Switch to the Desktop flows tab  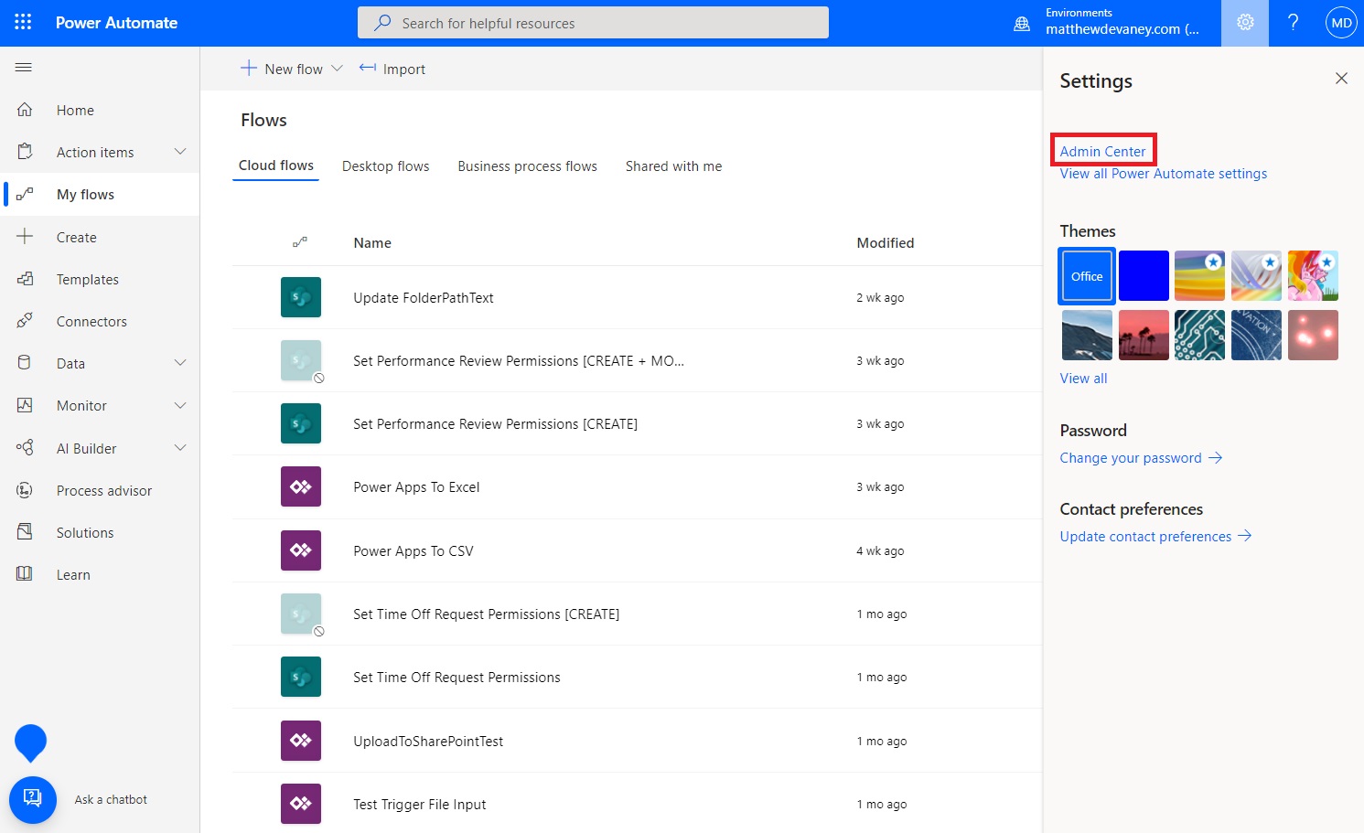coord(385,166)
